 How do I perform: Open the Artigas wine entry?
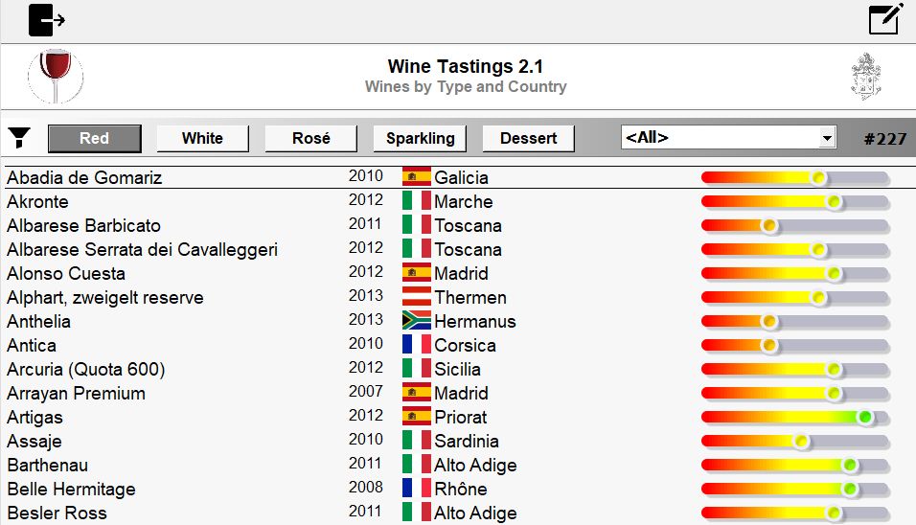[35, 417]
